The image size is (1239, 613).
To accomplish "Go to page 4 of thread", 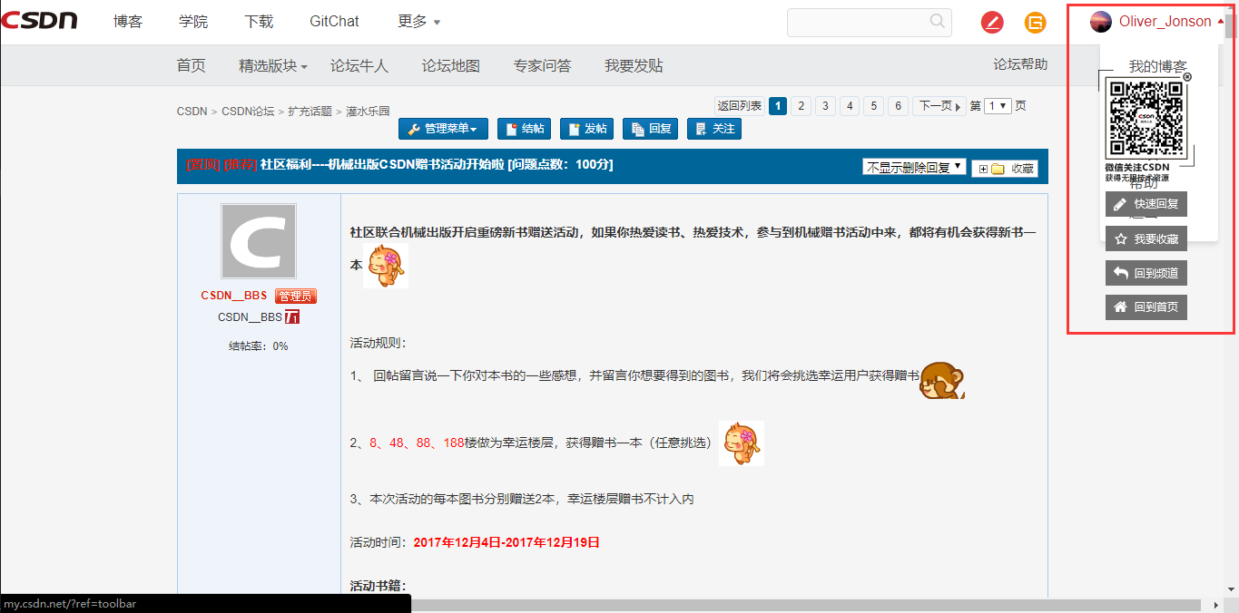I will coord(850,106).
